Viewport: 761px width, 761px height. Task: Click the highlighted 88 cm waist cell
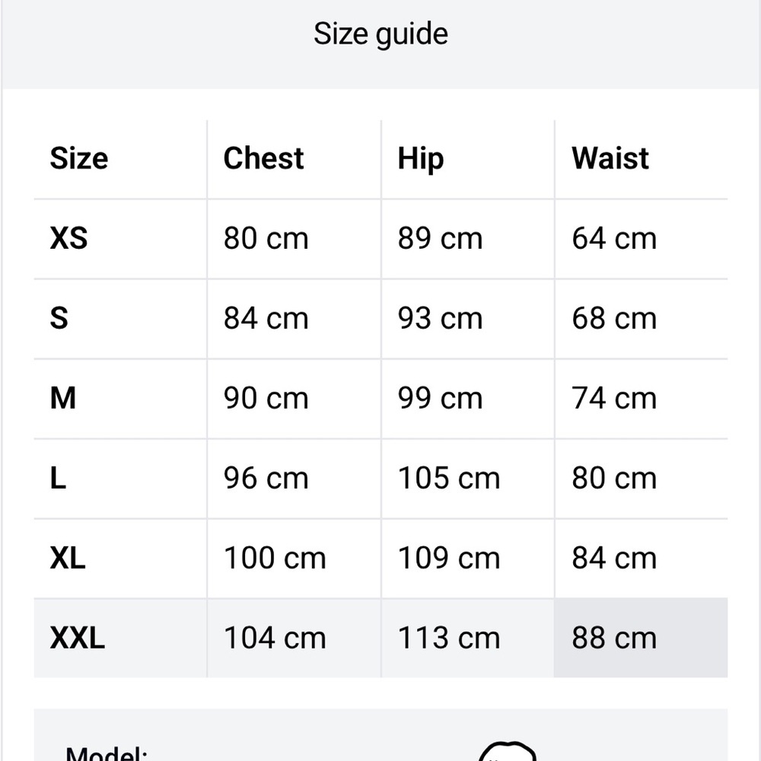pos(641,638)
